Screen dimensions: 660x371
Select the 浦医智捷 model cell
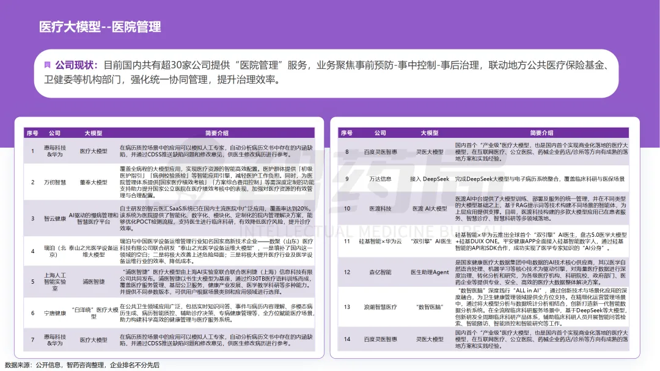(94, 281)
